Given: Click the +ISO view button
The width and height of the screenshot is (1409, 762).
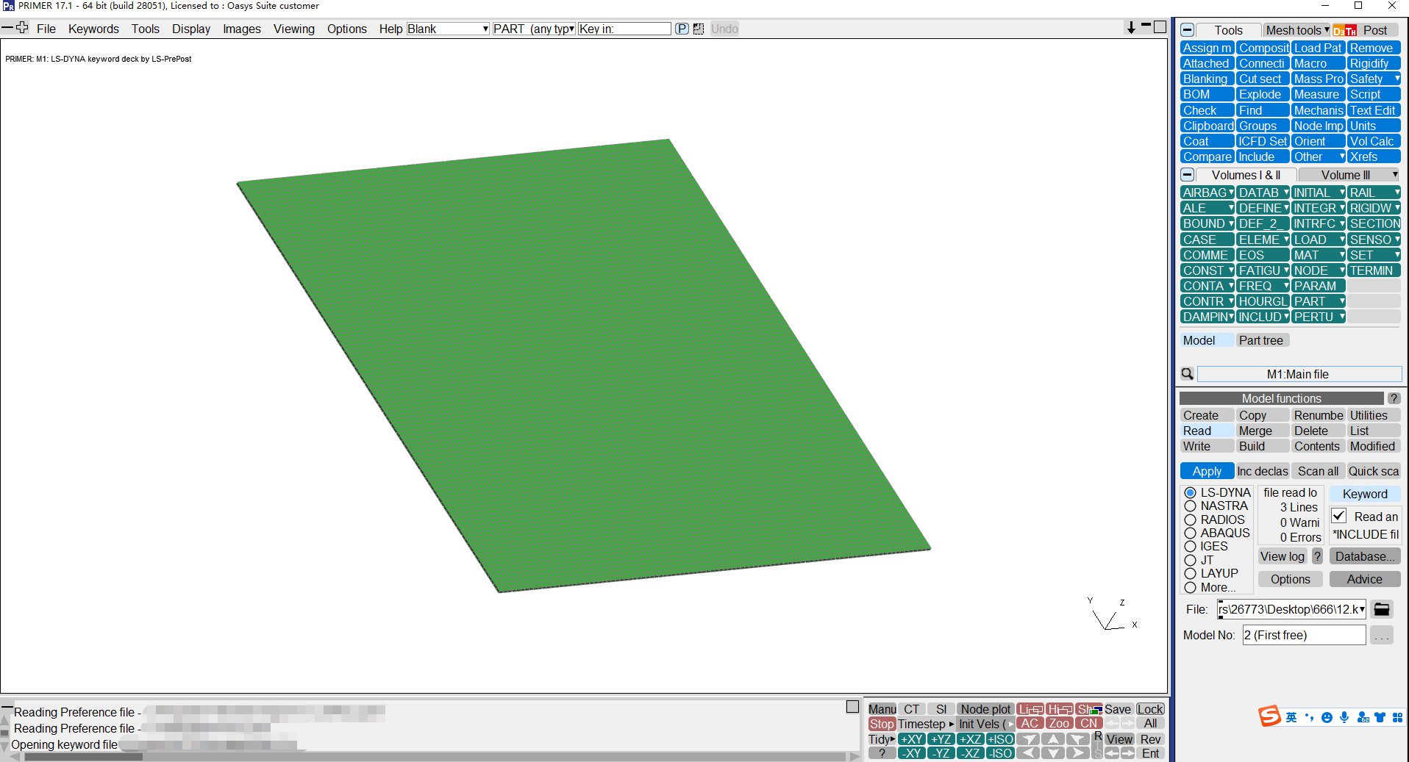Looking at the screenshot, I should 1000,739.
